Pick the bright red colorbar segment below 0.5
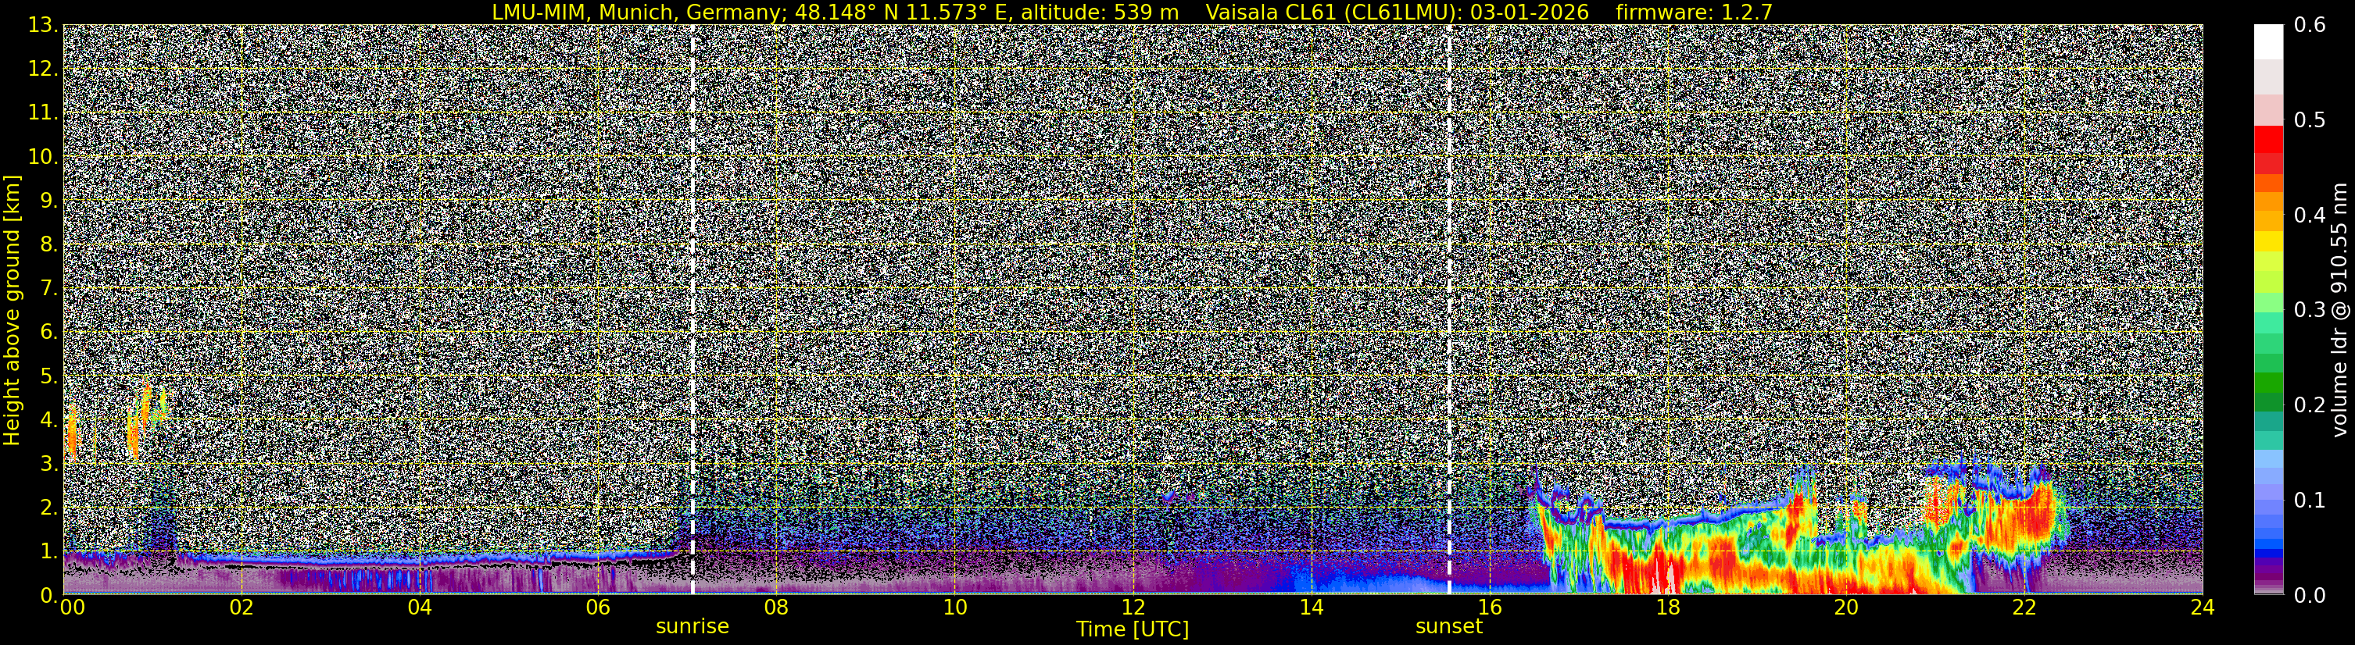2355x645 pixels. (2268, 138)
